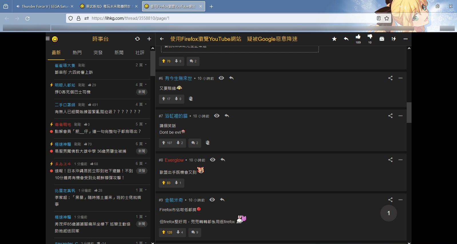Toggle eye filter for 浴缸裡的貓 post

pyautogui.click(x=217, y=116)
